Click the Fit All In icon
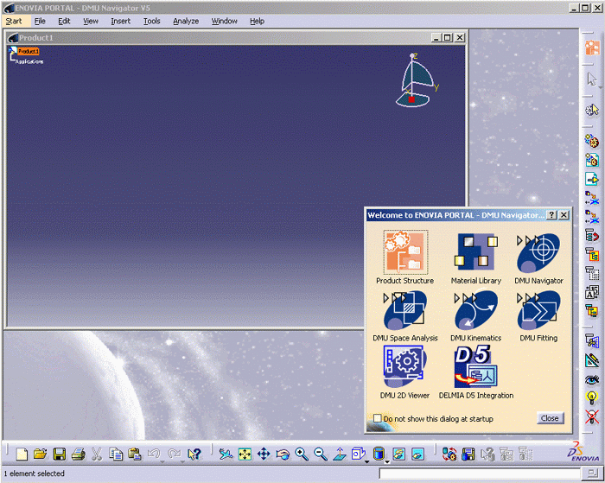The image size is (605, 483). (x=245, y=454)
